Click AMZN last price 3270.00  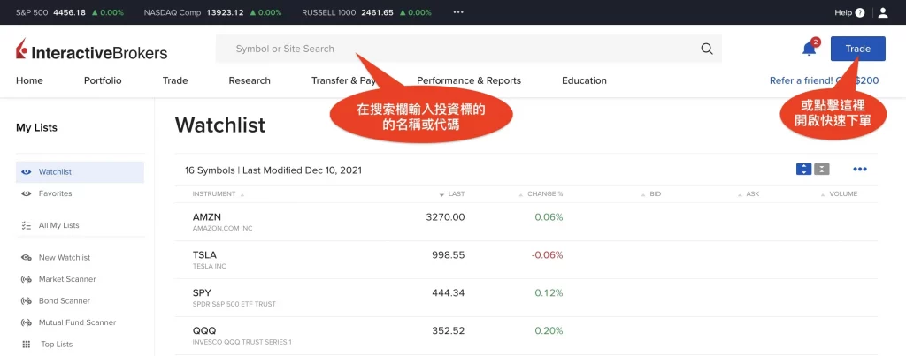pos(445,217)
